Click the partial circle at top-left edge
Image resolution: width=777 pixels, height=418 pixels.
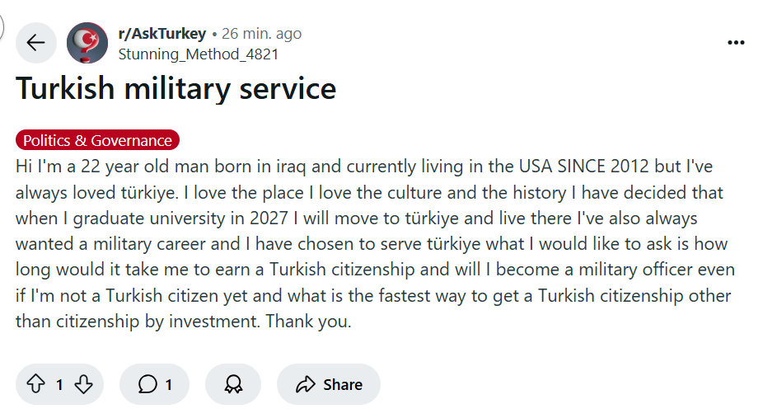(x=2, y=26)
